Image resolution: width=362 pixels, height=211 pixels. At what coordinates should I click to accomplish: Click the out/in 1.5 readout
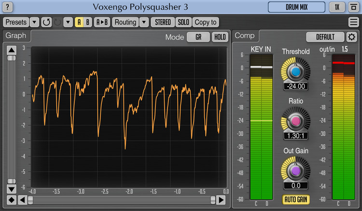345,49
